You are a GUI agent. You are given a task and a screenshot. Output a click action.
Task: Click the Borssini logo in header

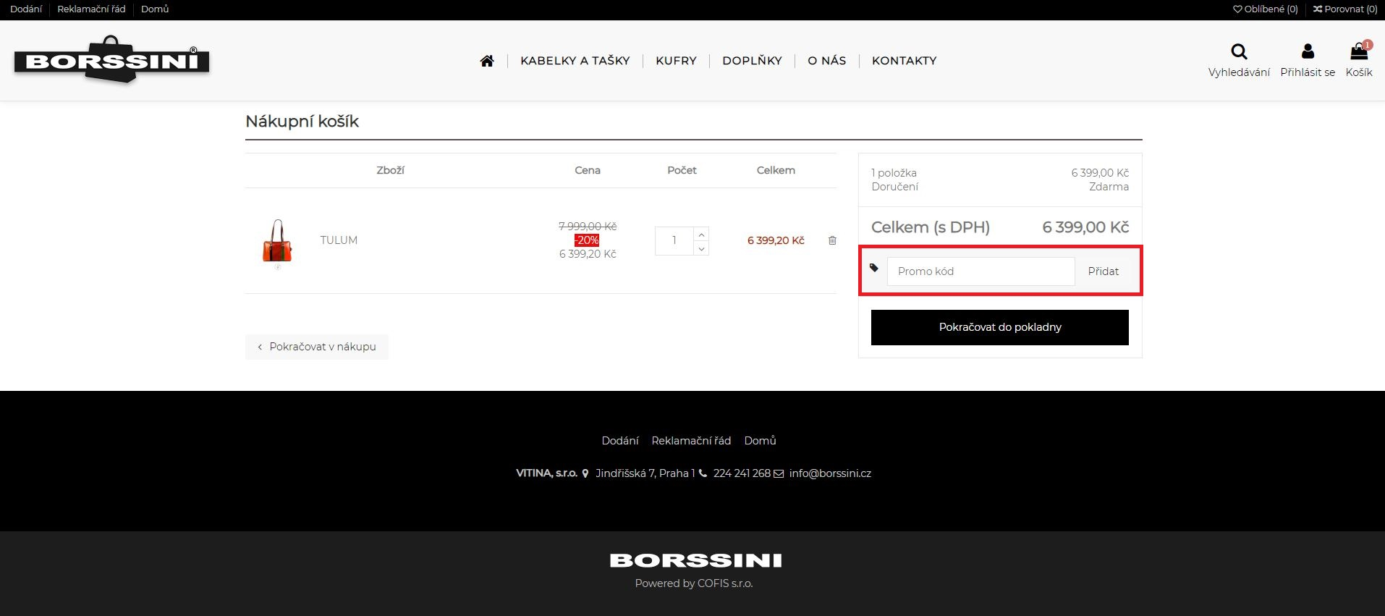[x=112, y=59]
